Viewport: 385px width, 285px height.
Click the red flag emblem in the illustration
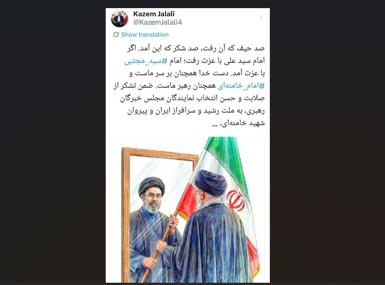(235, 200)
